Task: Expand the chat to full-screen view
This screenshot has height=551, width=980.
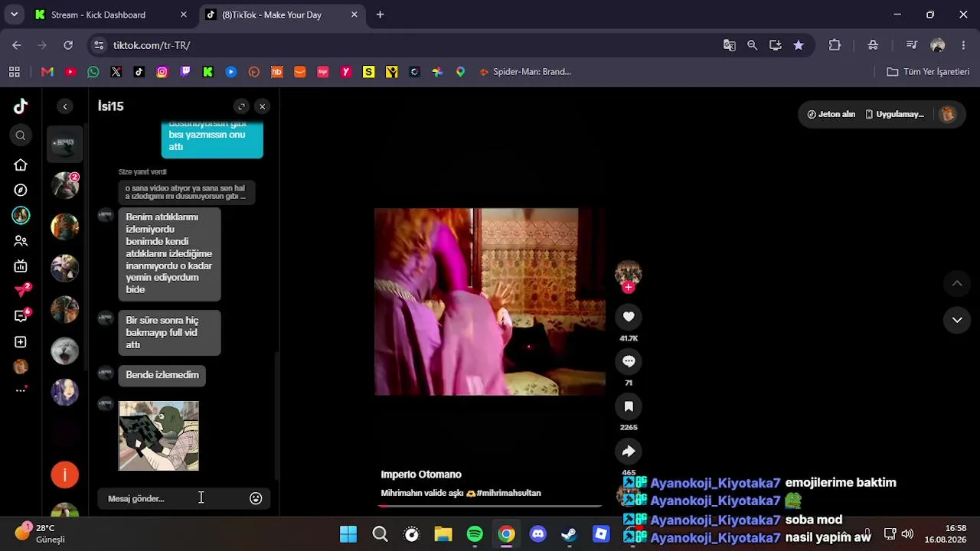Action: (241, 106)
